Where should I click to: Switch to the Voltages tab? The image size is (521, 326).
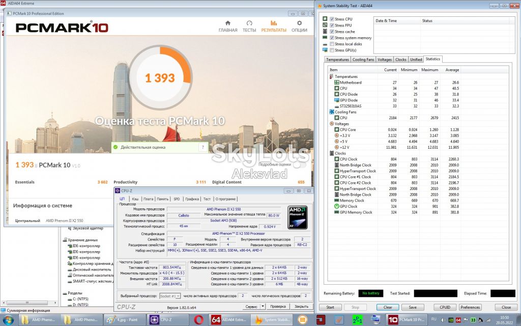pyautogui.click(x=385, y=60)
